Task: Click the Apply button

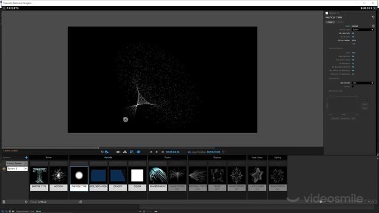Action: (x=371, y=202)
